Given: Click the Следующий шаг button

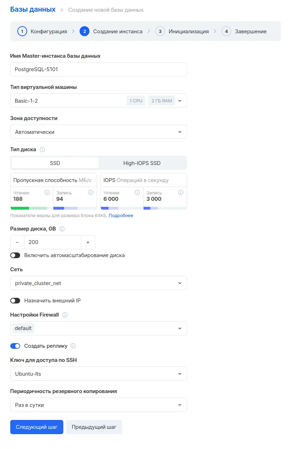Looking at the screenshot, I should coord(37,427).
